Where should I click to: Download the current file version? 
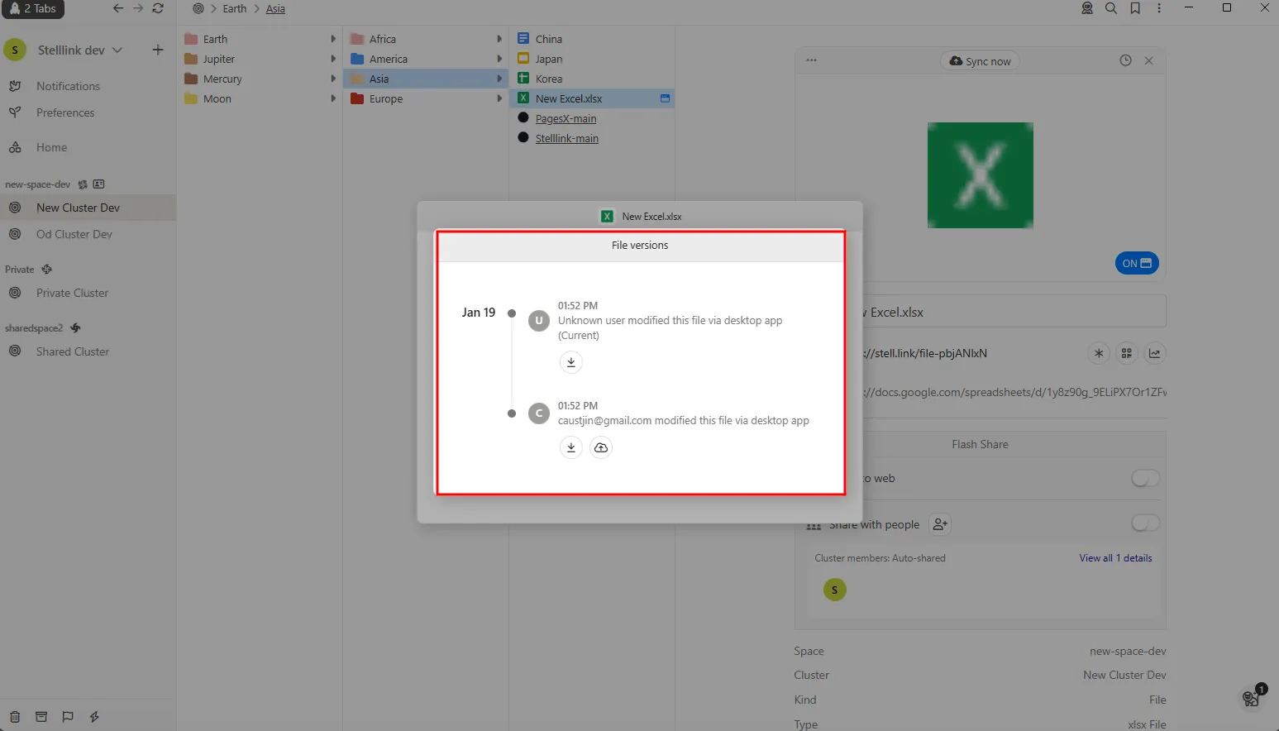(x=570, y=362)
